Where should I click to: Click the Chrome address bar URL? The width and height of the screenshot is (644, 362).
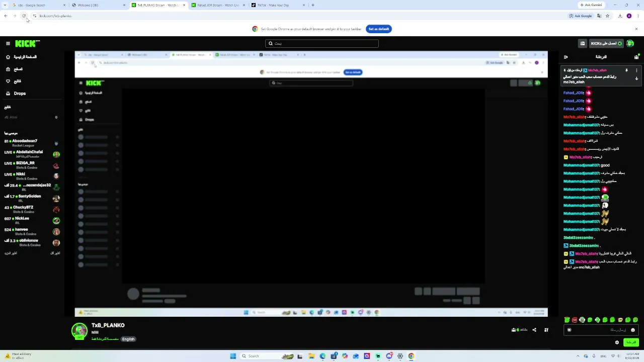pos(55,16)
